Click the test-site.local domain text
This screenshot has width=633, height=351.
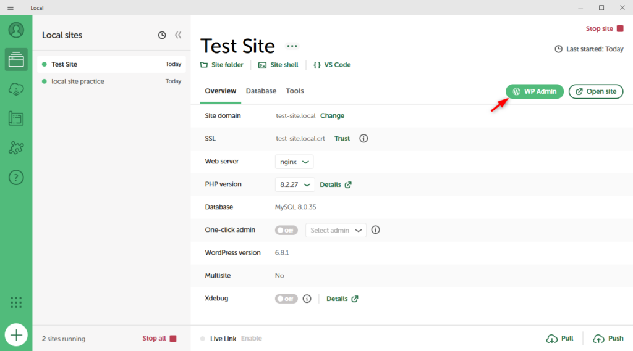click(x=295, y=115)
